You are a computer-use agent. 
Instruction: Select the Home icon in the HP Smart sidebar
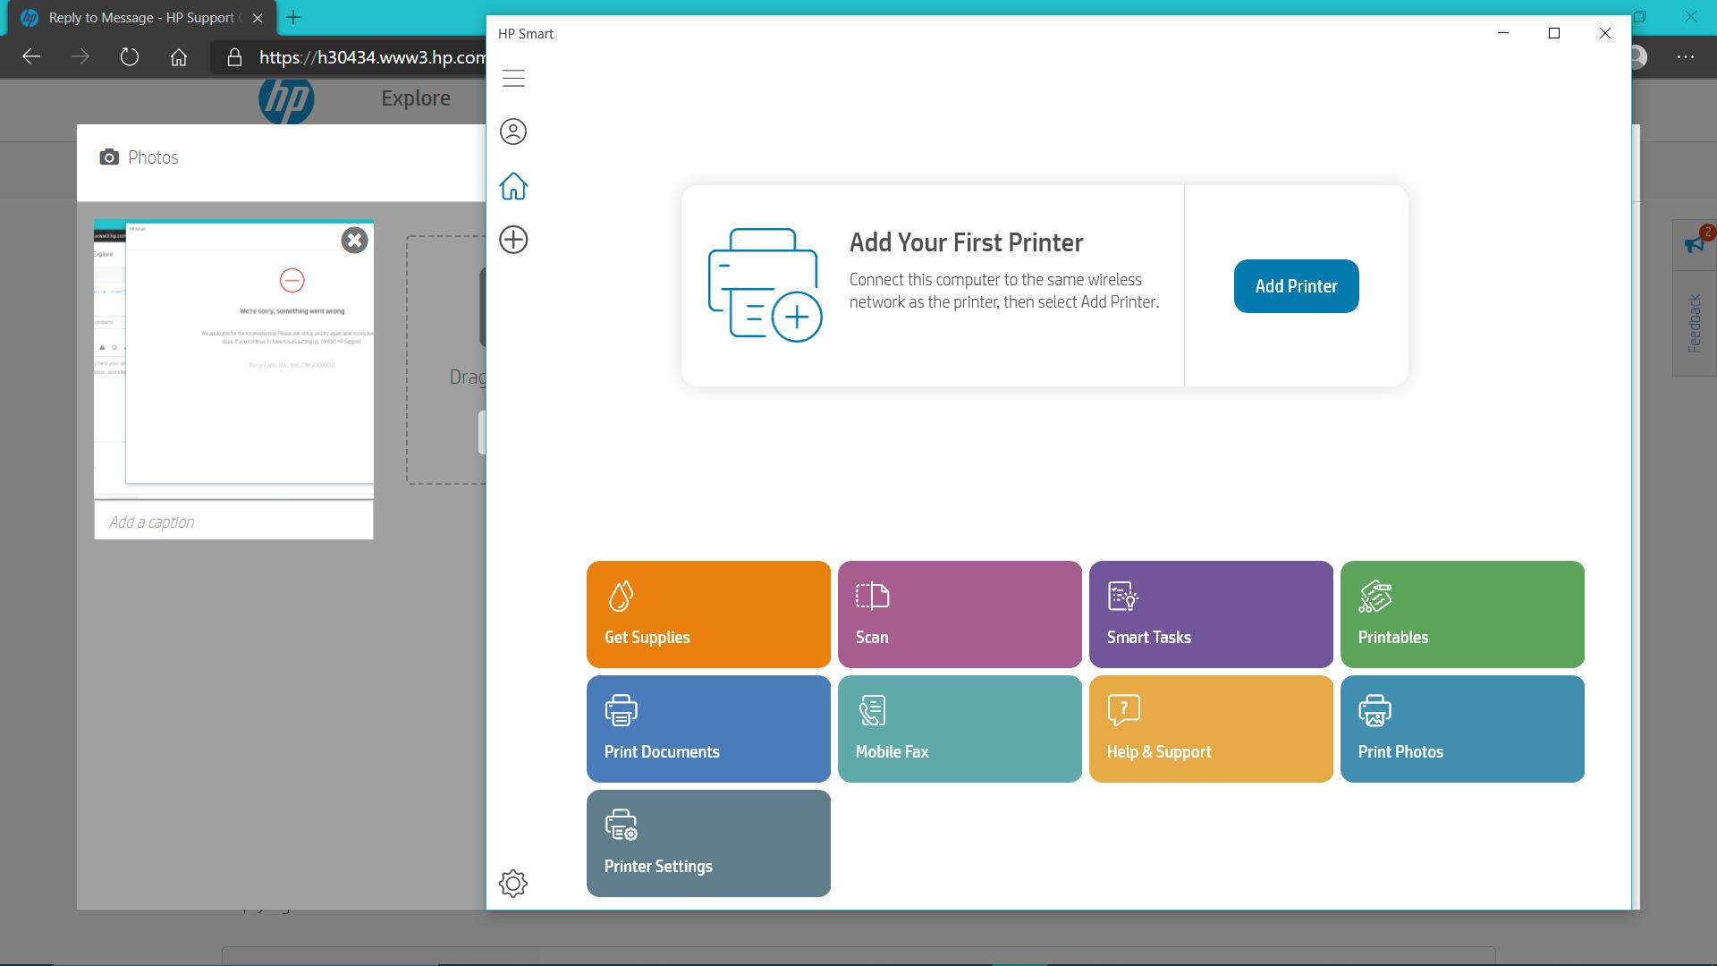(x=513, y=186)
